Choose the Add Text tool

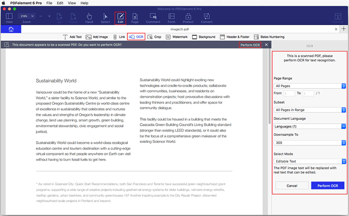point(72,37)
